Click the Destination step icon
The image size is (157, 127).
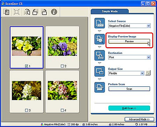coord(100,55)
